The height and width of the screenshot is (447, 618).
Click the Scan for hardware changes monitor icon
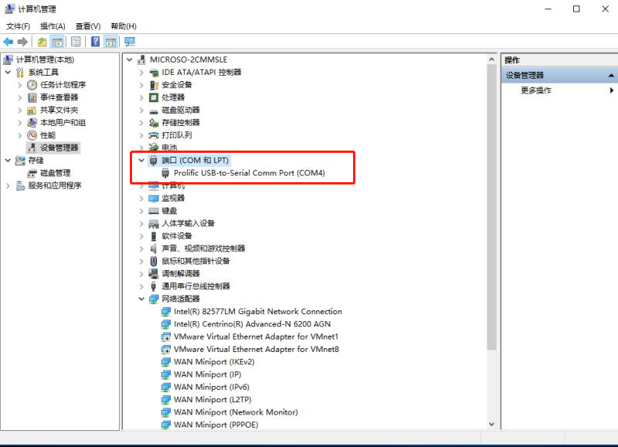[x=130, y=42]
